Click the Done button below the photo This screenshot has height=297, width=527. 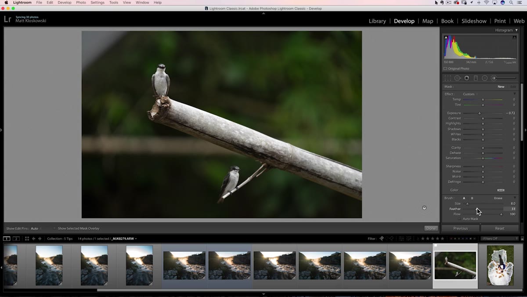(x=431, y=228)
